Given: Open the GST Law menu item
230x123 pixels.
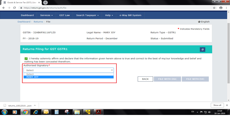Looking at the screenshot, I should point(64,15).
